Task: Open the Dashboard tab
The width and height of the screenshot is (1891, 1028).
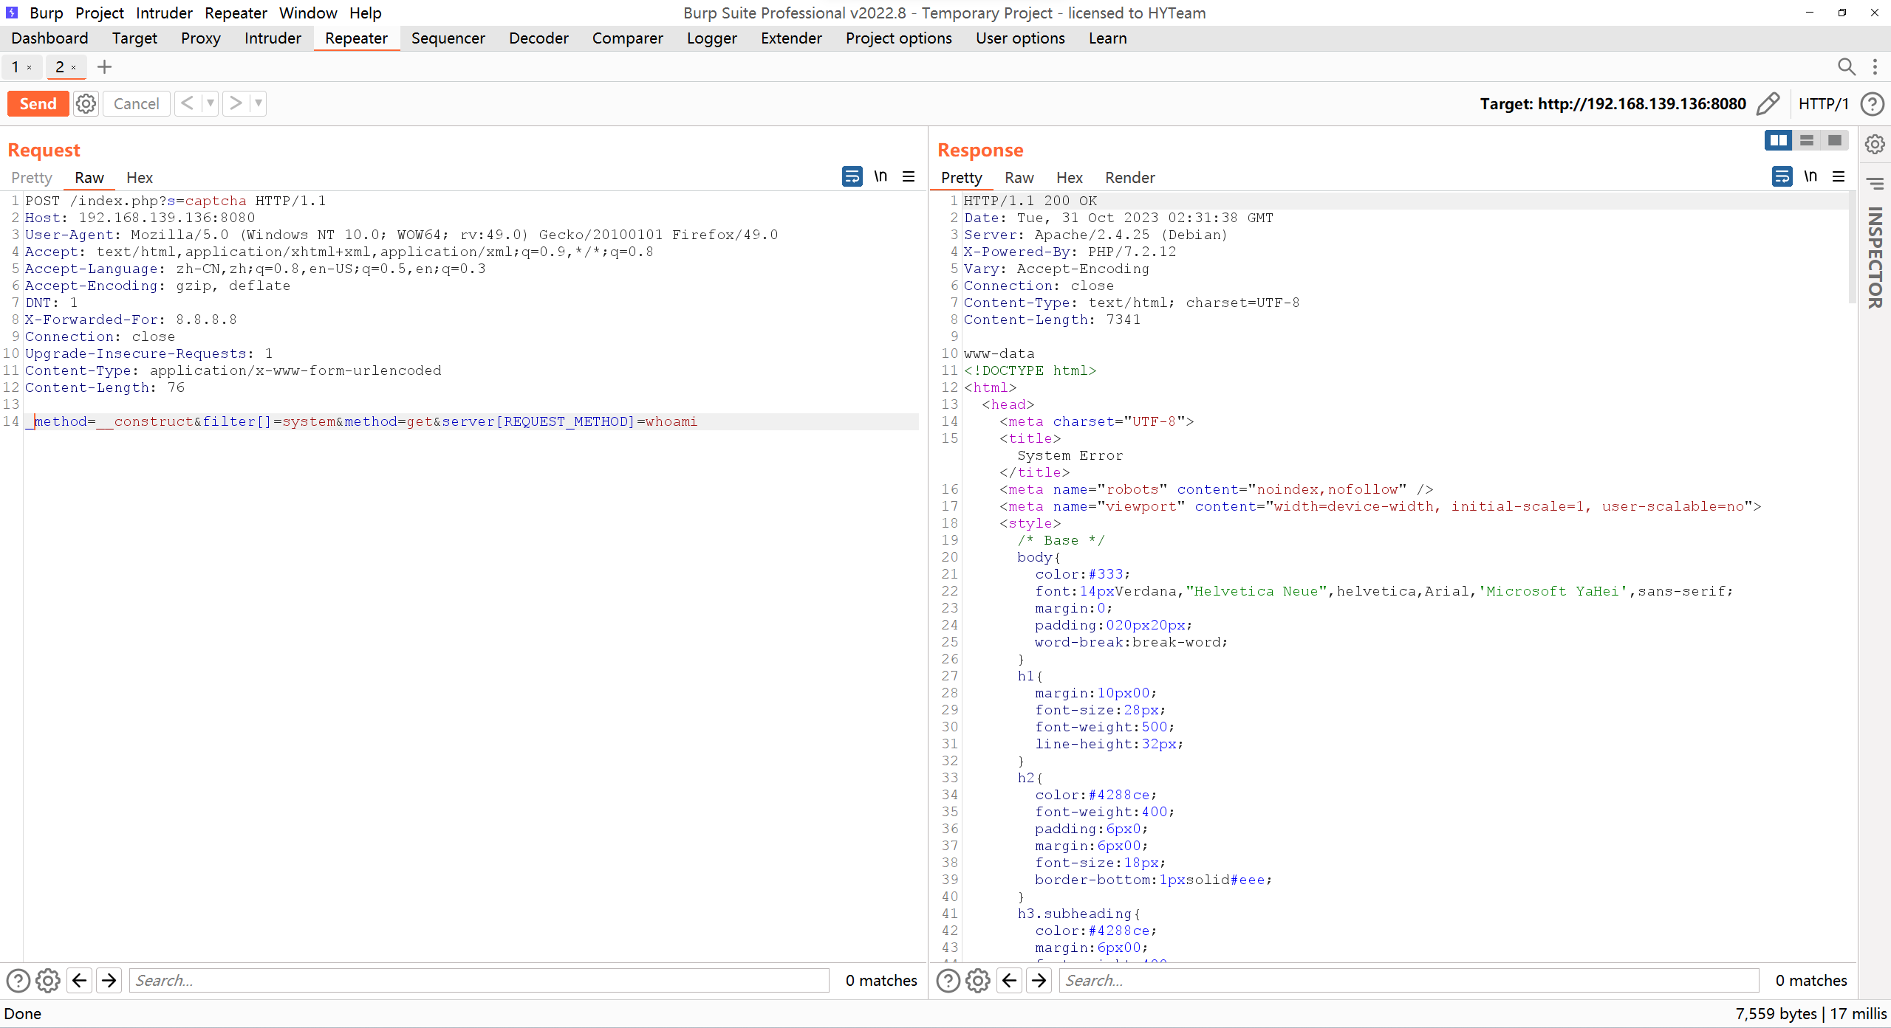Action: [49, 38]
